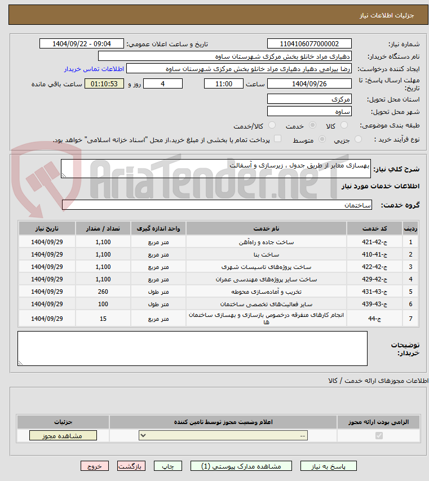
Task: Select the متوسط purchase type radio
Action: [x=322, y=139]
